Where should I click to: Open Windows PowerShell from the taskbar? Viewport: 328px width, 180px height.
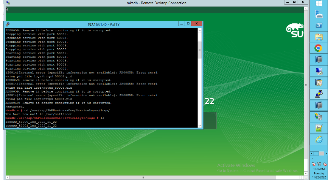[318, 25]
